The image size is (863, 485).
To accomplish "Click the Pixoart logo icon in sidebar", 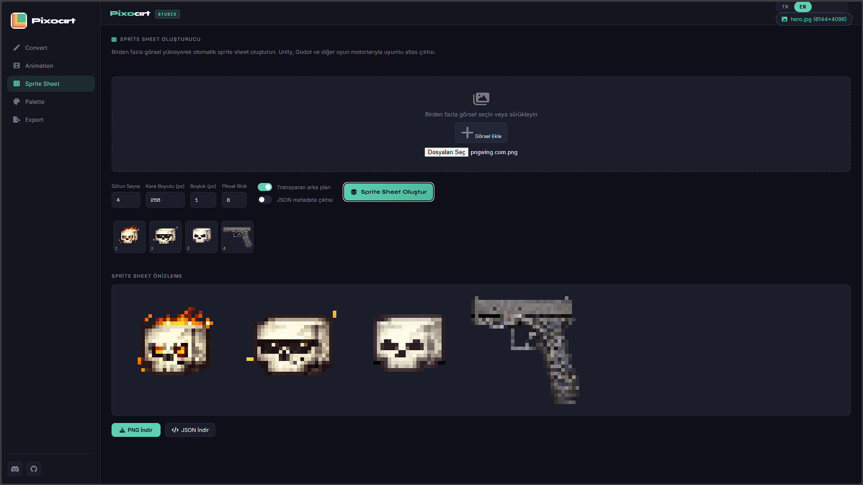I will click(19, 21).
